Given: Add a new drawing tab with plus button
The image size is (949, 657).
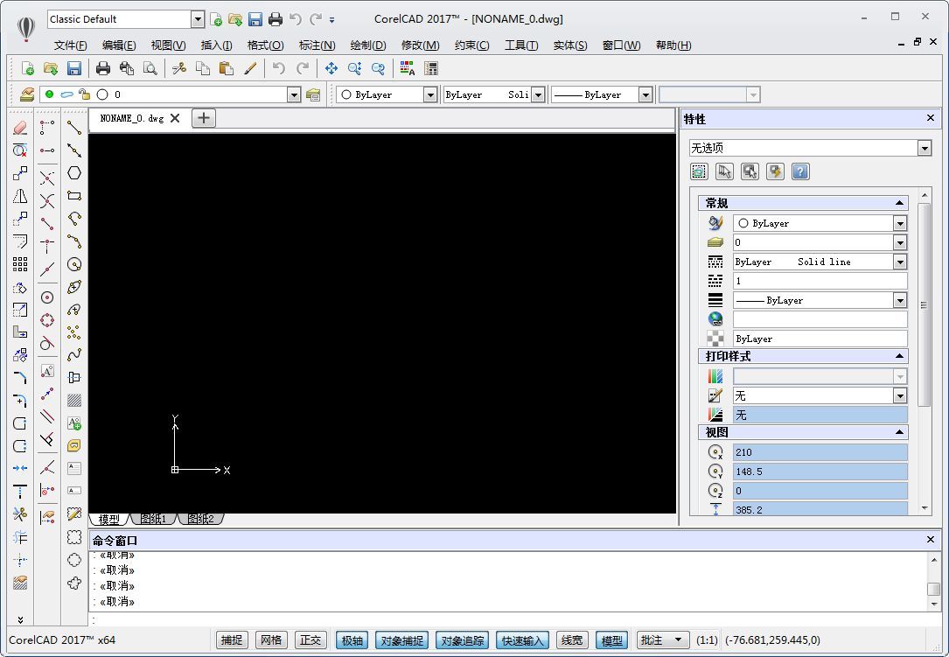Looking at the screenshot, I should click(203, 118).
